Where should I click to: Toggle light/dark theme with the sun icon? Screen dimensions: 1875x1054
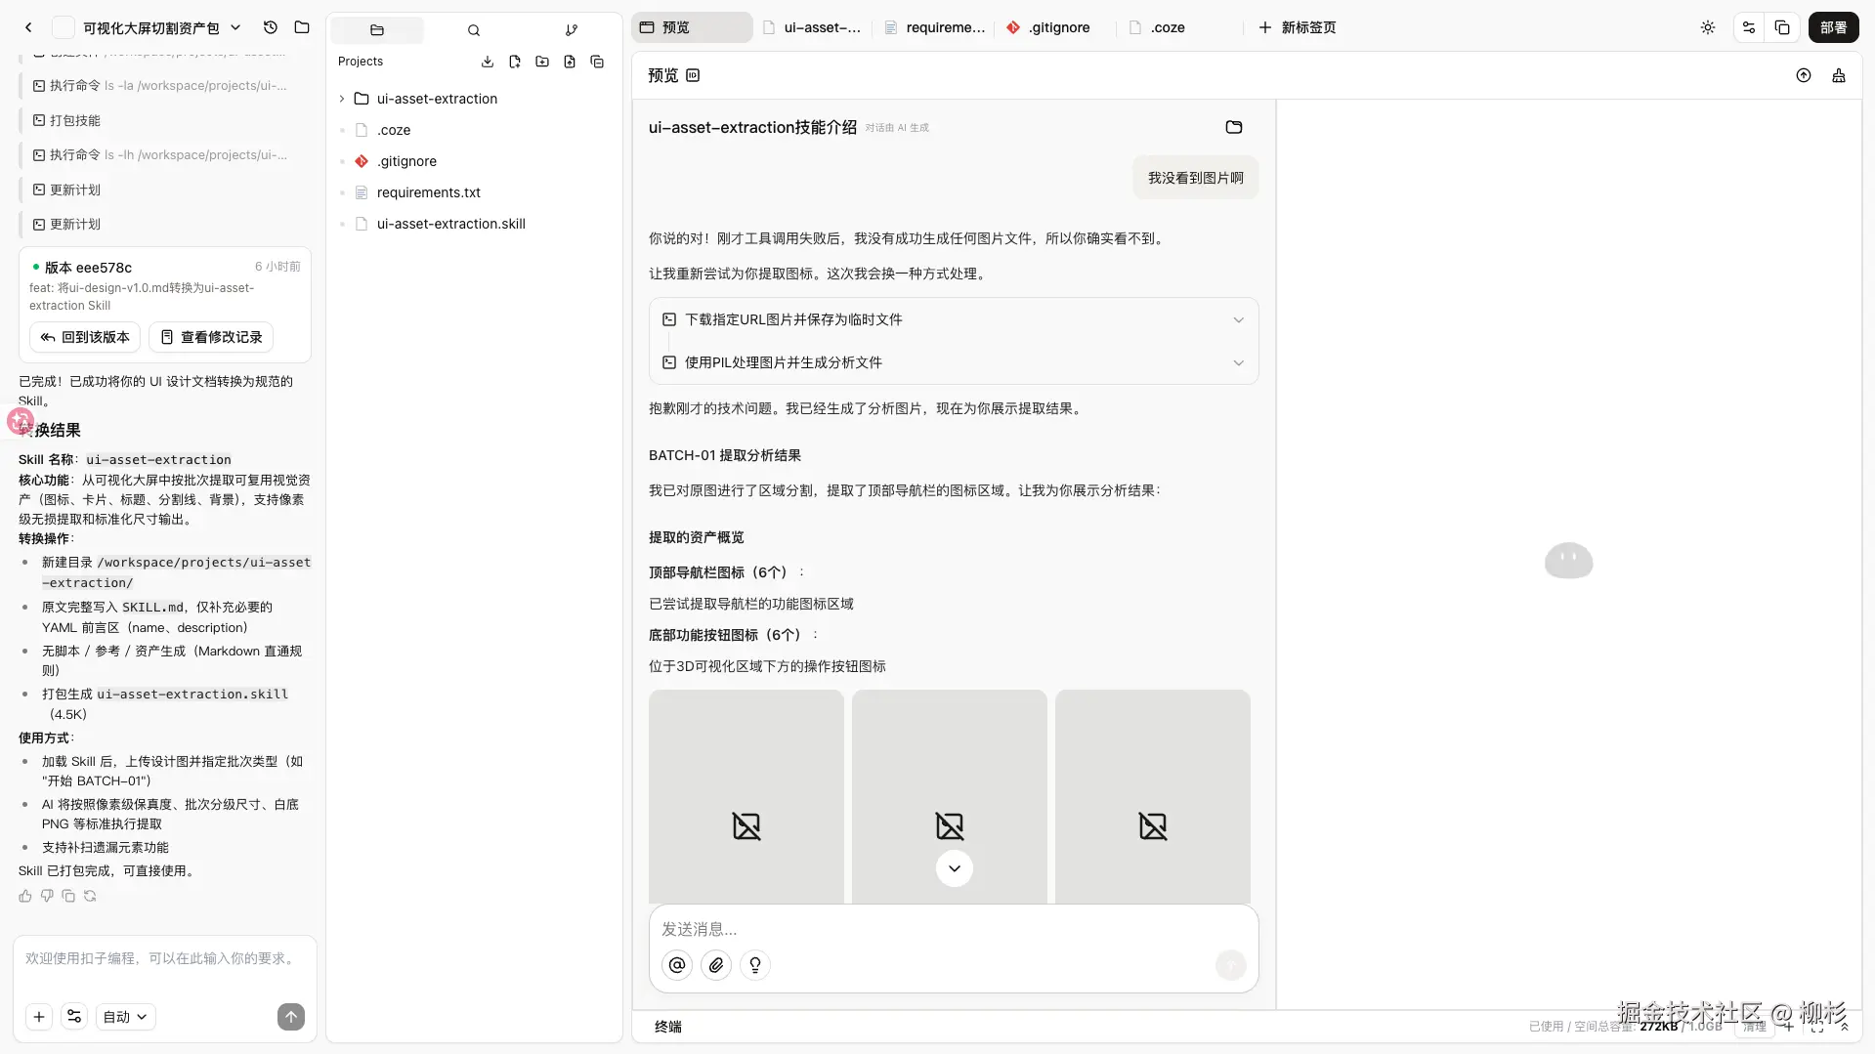pyautogui.click(x=1707, y=27)
